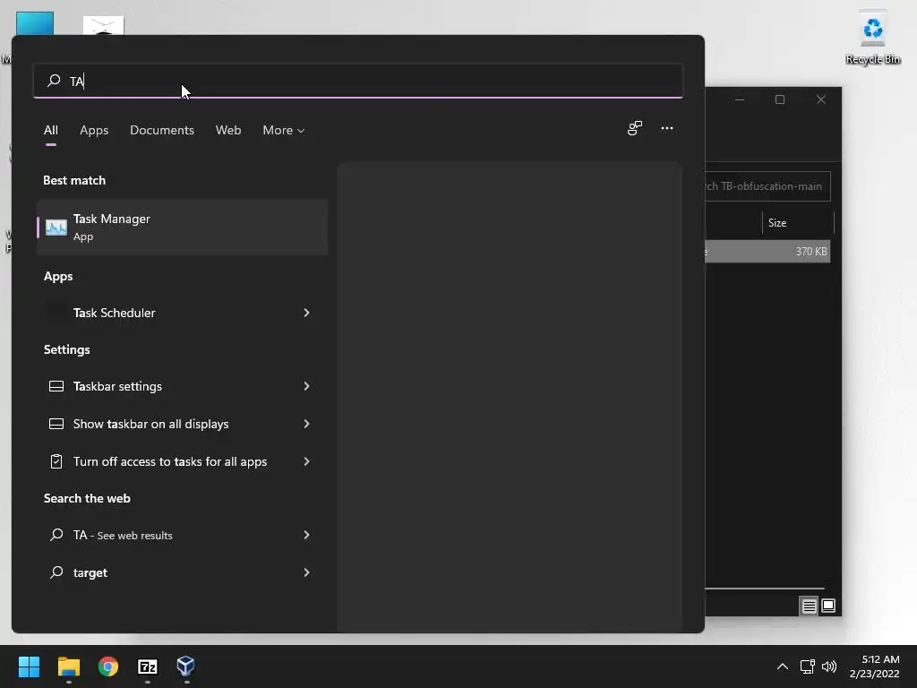Expand Turn off access to tasks chevron
This screenshot has height=688, width=917.
[x=306, y=461]
